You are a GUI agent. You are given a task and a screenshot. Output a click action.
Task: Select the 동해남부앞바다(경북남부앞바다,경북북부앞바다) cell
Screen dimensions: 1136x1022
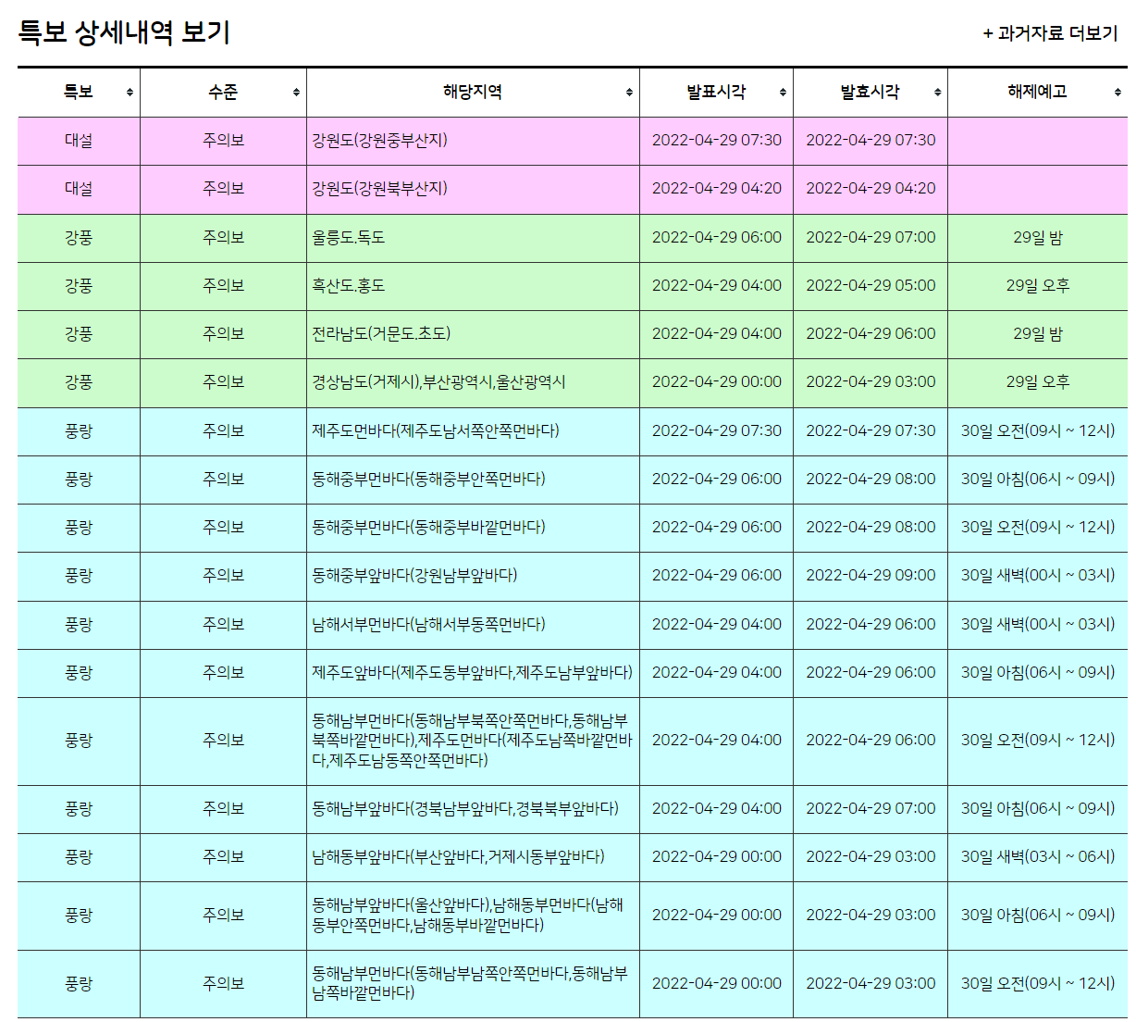click(x=473, y=809)
